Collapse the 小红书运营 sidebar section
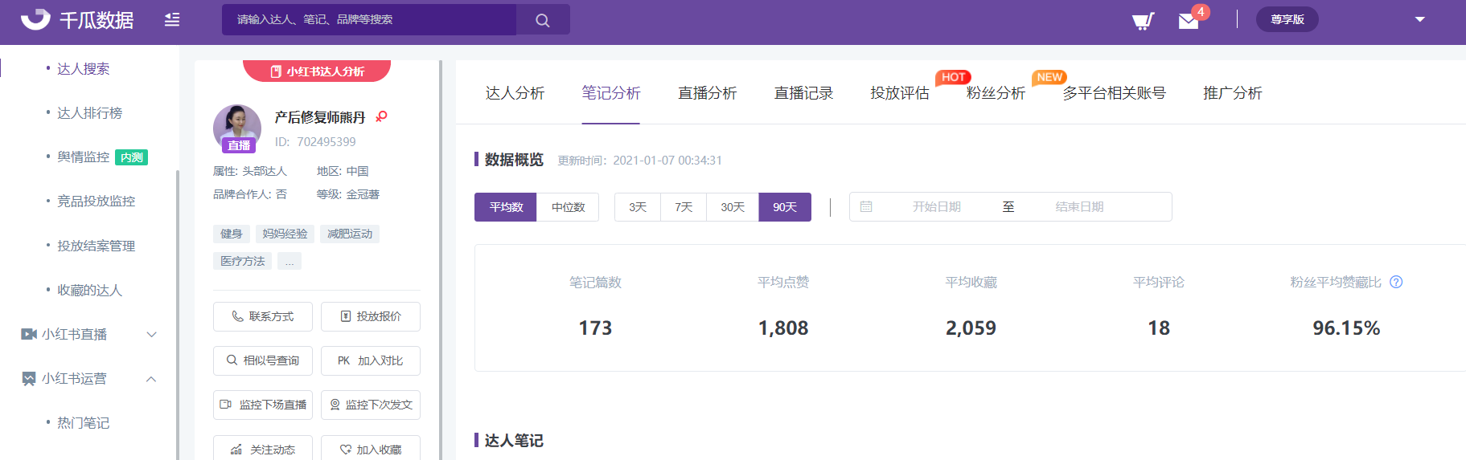Image resolution: width=1466 pixels, height=460 pixels. pyautogui.click(x=151, y=379)
